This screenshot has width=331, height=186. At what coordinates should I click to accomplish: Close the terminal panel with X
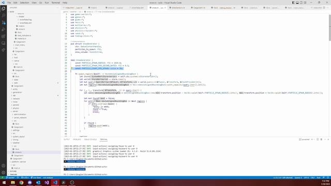(x=328, y=139)
